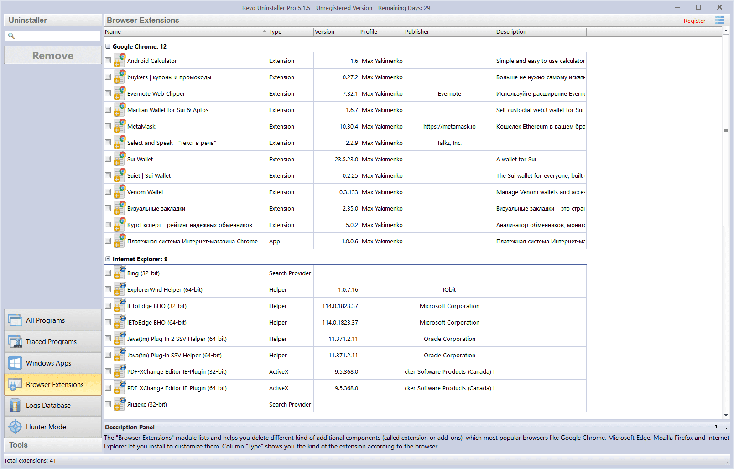Switch to Windows Apps module
Viewport: 734px width, 469px height.
53,363
